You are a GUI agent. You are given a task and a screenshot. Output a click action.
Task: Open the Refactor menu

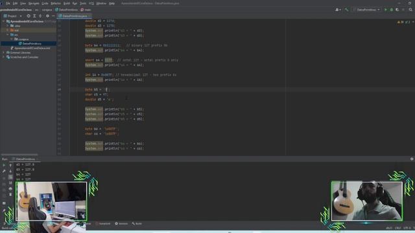(56, 3)
